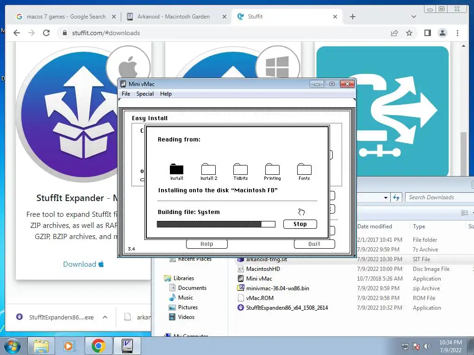Switch to Chrome from taskbar
This screenshot has width=474, height=355.
pos(98,346)
